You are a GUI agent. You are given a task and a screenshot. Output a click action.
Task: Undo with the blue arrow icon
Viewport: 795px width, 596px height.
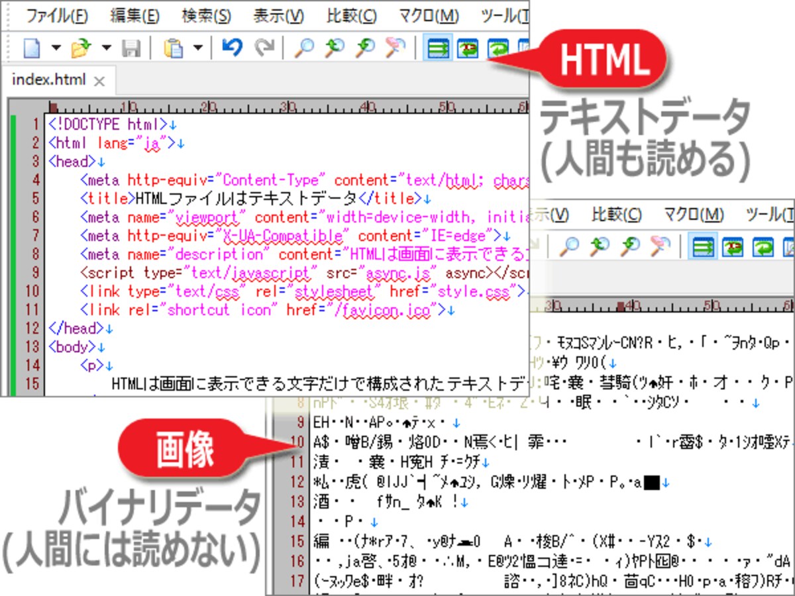pyautogui.click(x=233, y=48)
